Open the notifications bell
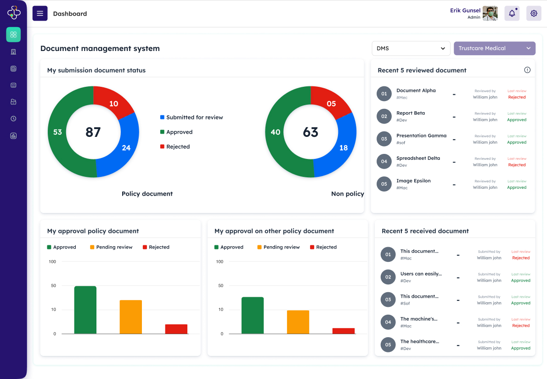Screen dimensions: 547x379 pos(512,13)
